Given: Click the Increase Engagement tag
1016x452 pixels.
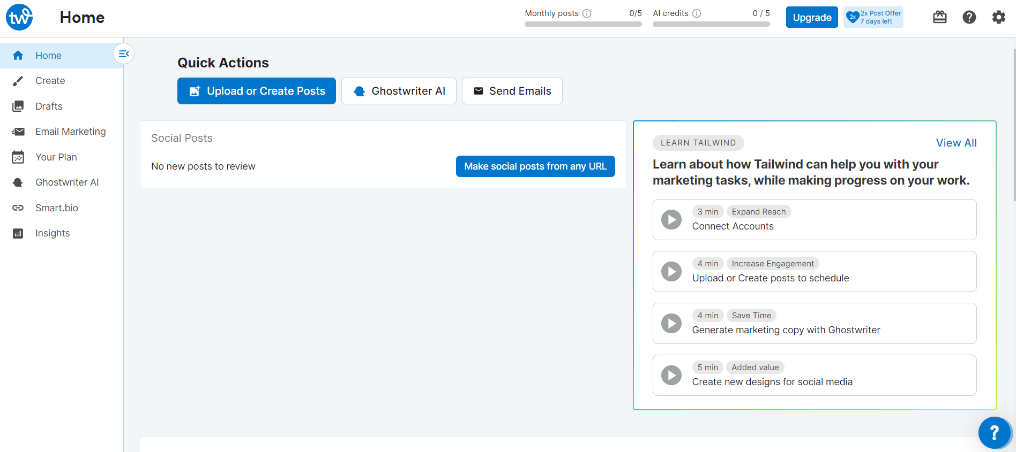Looking at the screenshot, I should [x=773, y=264].
